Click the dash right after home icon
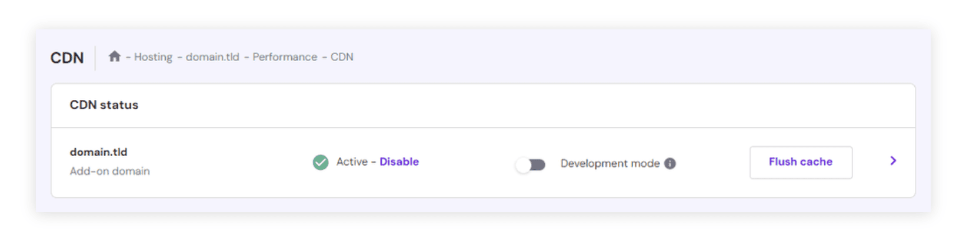The height and width of the screenshot is (239, 966). (x=128, y=57)
